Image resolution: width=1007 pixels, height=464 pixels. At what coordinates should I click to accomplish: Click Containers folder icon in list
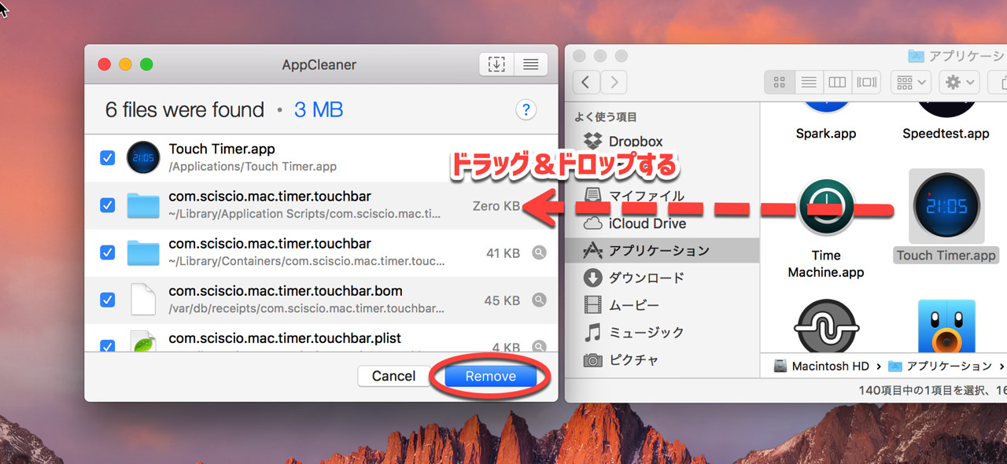tap(143, 252)
